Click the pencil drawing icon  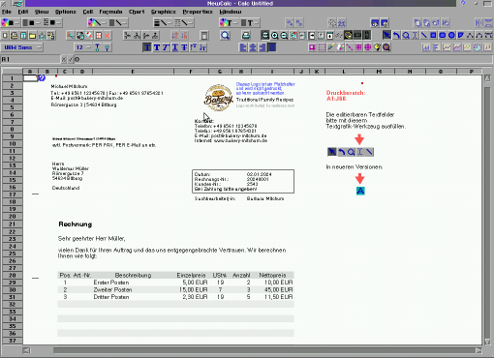pyautogui.click(x=331, y=47)
